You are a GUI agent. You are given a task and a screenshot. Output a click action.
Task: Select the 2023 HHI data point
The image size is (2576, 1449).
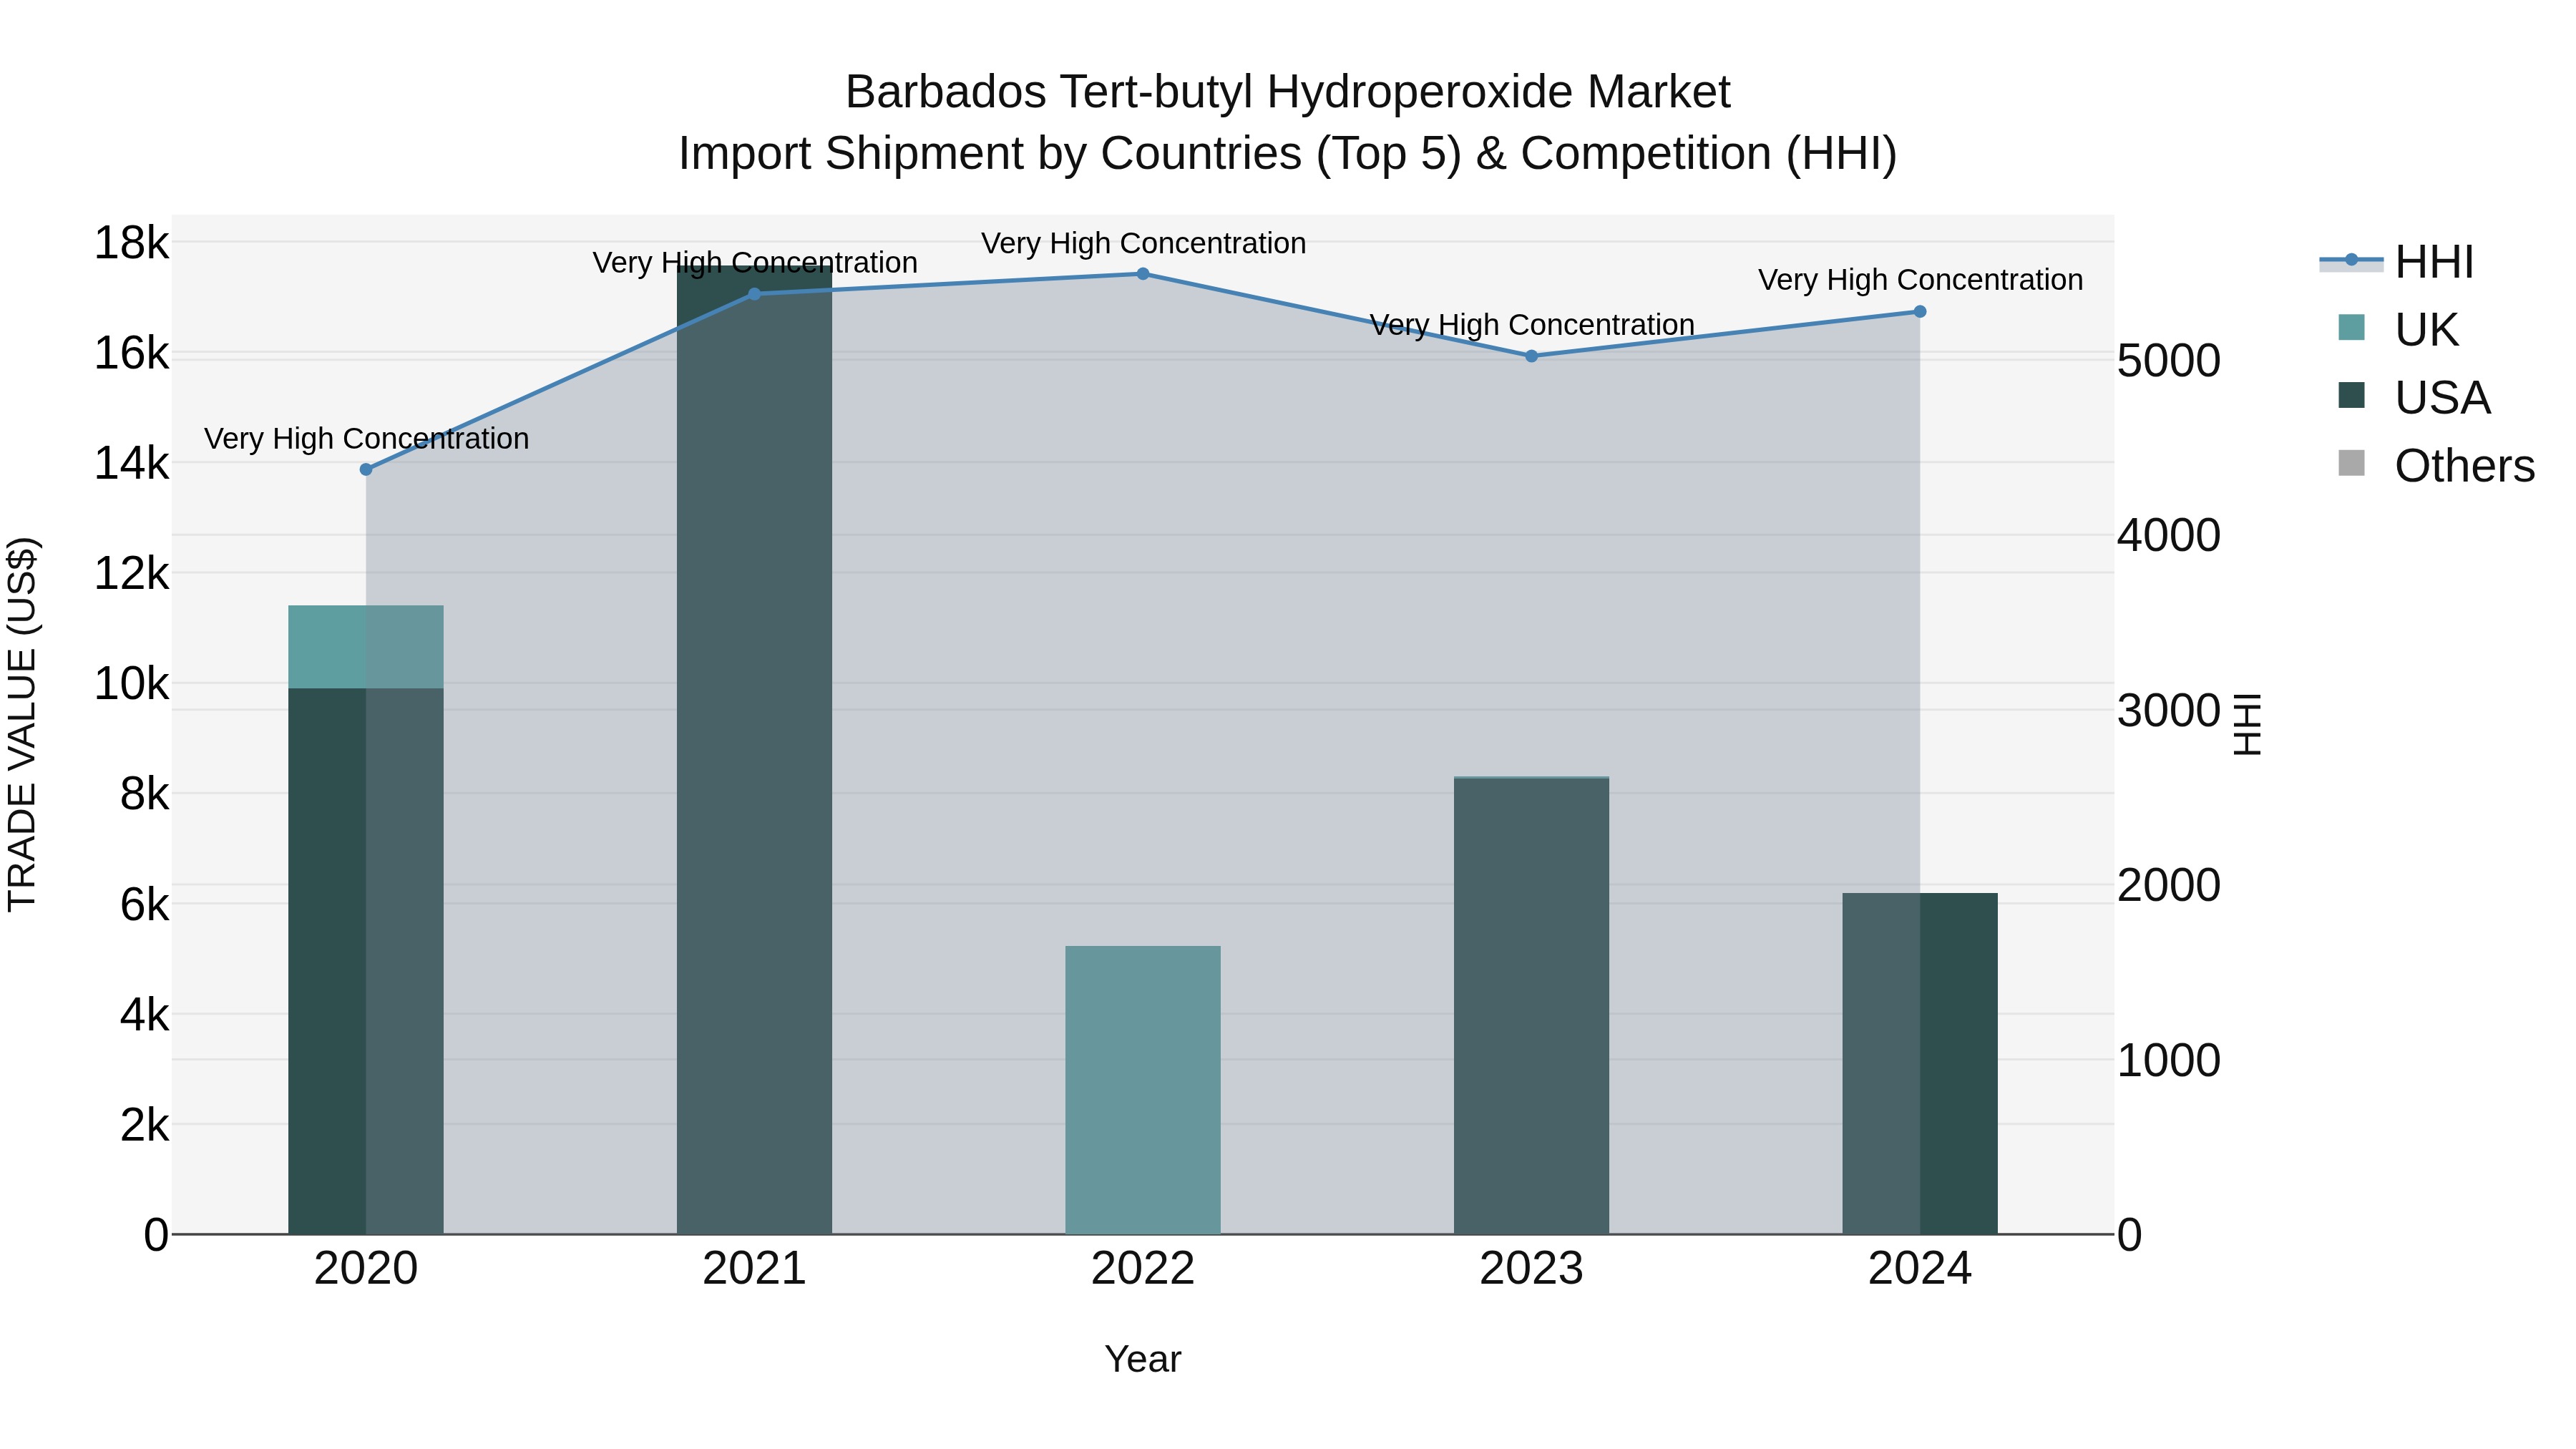tap(1531, 356)
